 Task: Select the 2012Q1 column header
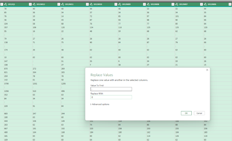point(18,4)
